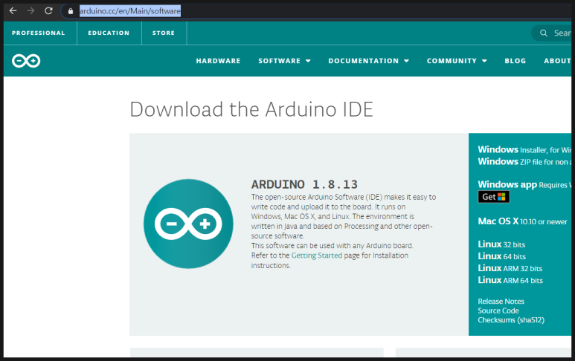Screen dimensions: 575x361
Task: Follow the Getting Started link
Action: click(316, 256)
